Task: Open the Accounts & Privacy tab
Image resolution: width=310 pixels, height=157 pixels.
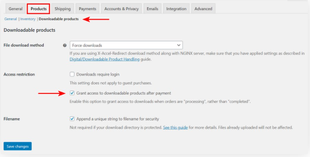Action: click(122, 9)
